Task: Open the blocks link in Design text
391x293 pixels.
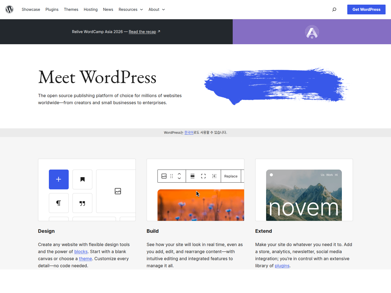Action: 81,251
